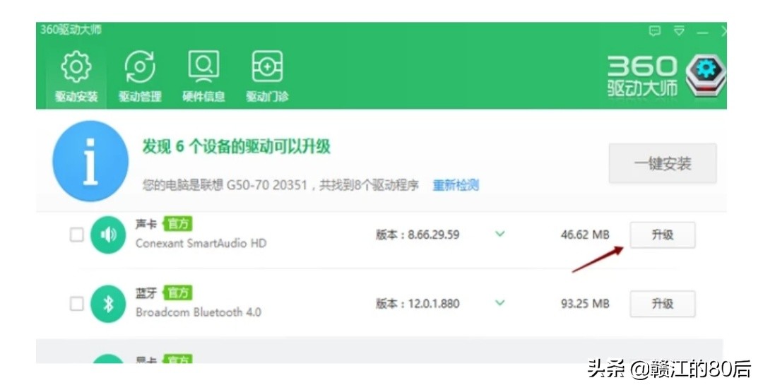Open the title bar dropdown menu icon
Image resolution: width=763 pixels, height=390 pixels.
(x=679, y=31)
